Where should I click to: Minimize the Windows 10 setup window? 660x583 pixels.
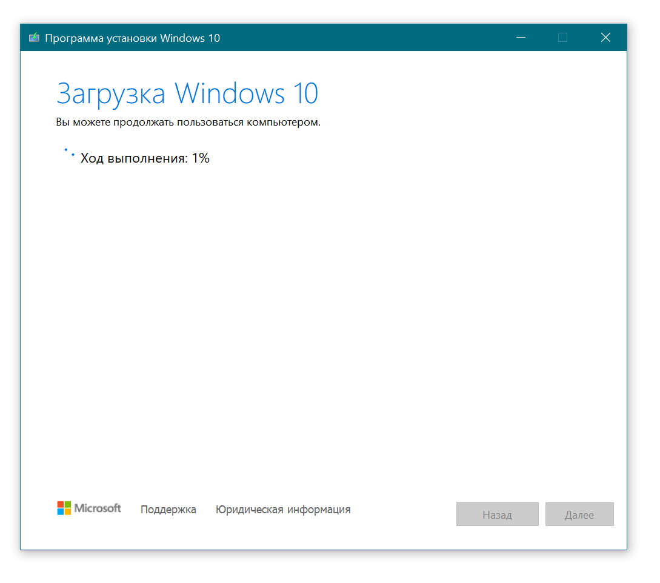point(521,38)
